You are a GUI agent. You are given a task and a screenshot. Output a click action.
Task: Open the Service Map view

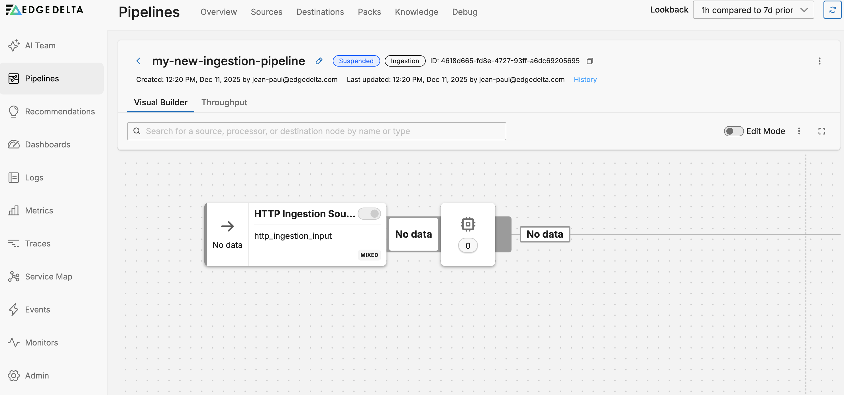(48, 276)
